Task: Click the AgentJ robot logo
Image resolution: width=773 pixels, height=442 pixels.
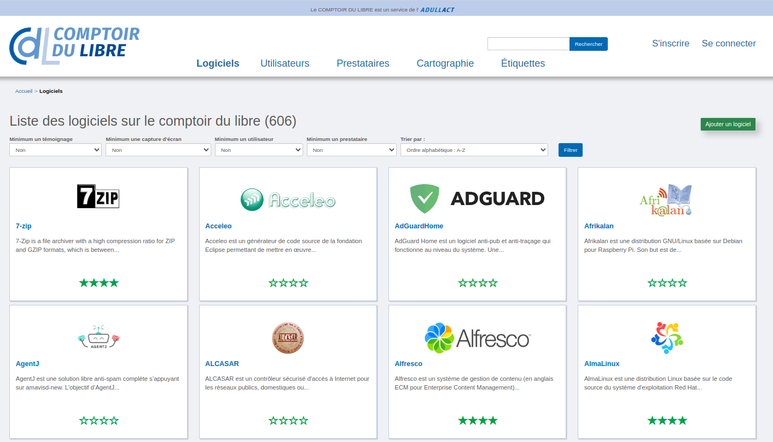Action: click(98, 337)
